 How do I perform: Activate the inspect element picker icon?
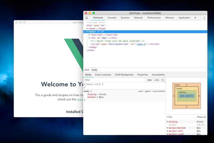click(x=86, y=18)
